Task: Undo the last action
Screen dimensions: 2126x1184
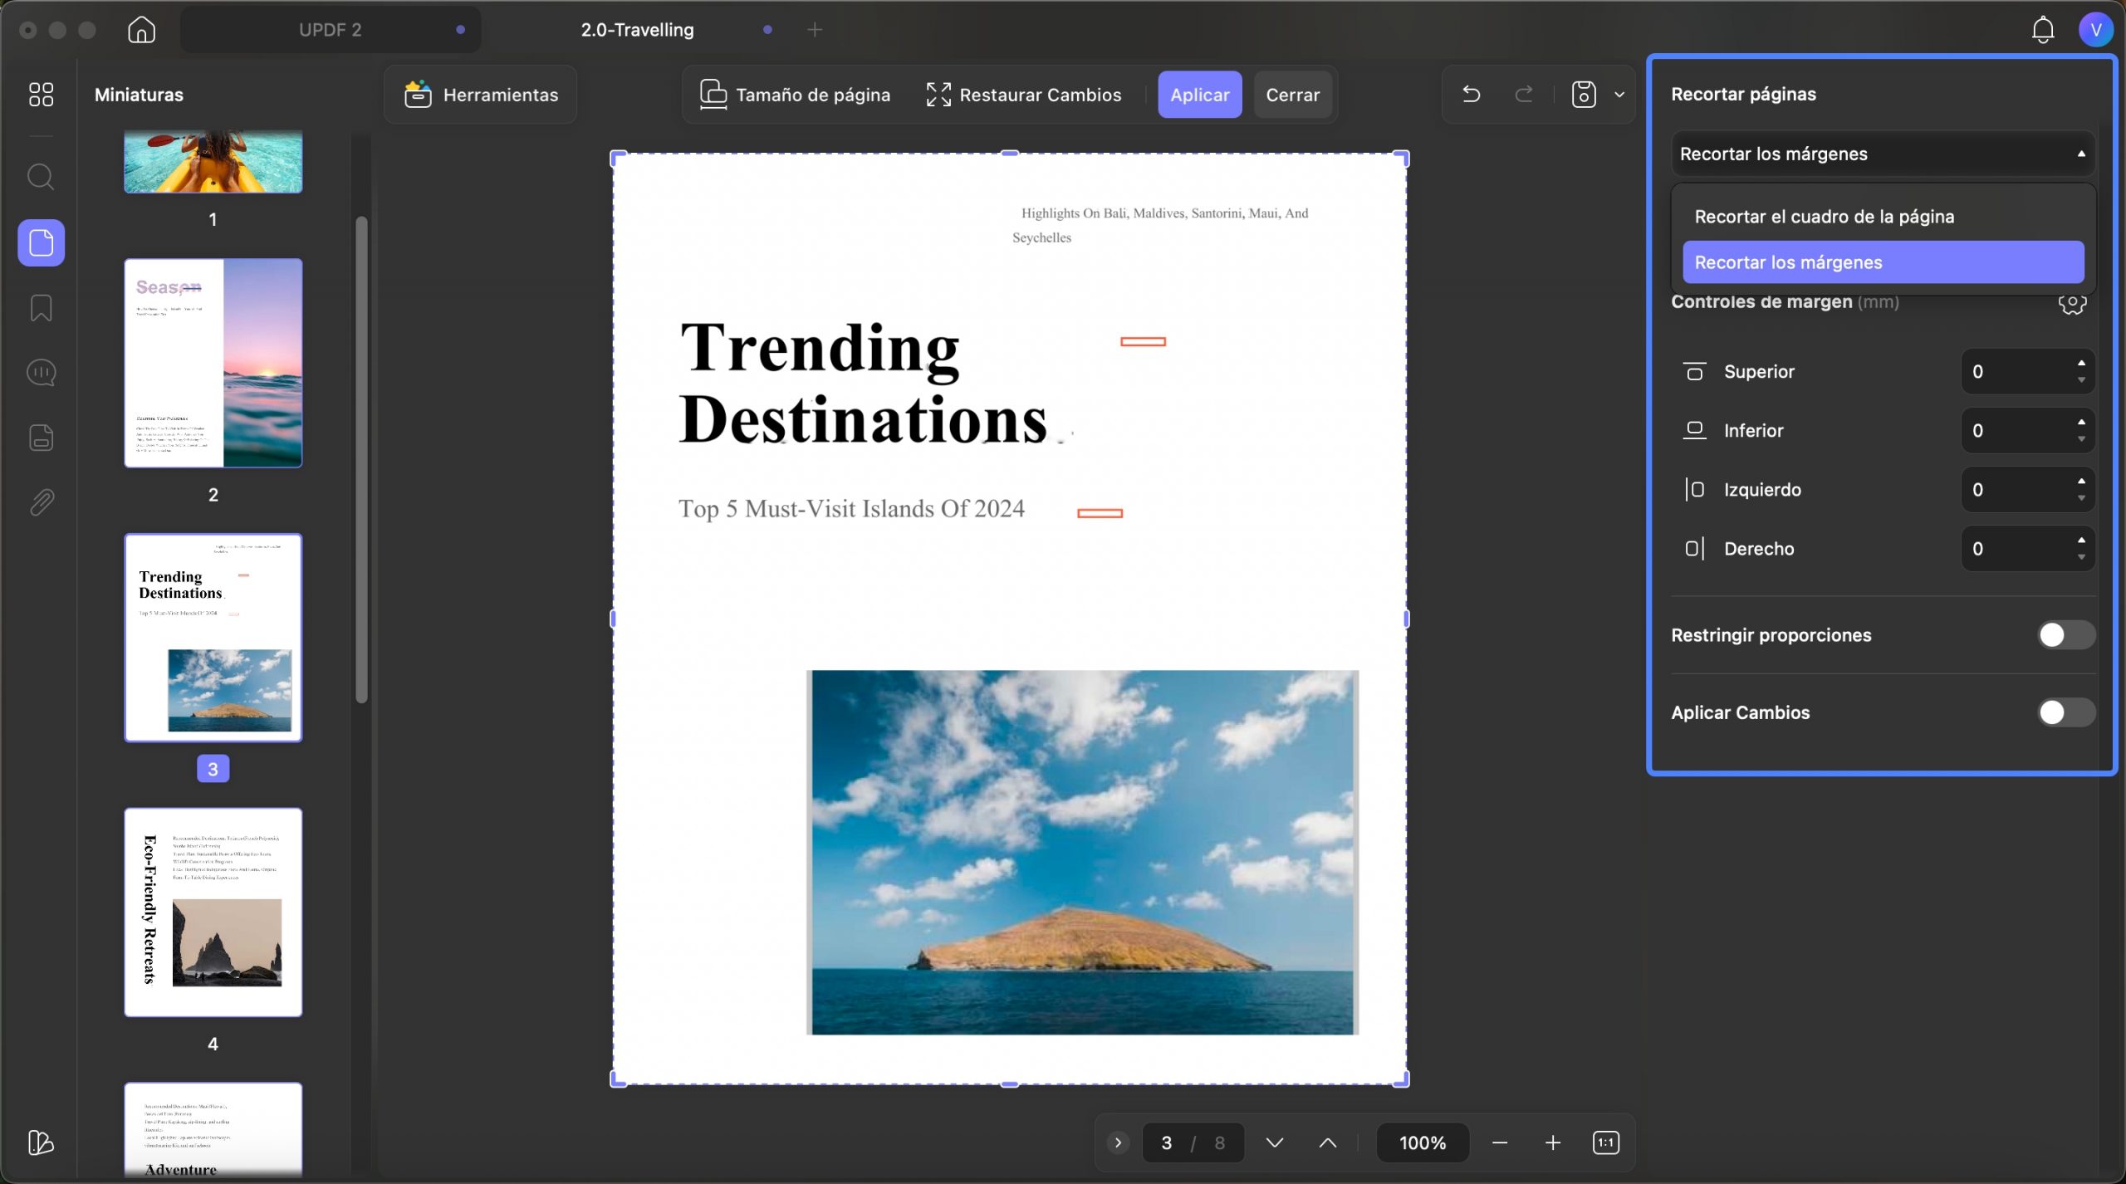Action: coord(1472,95)
